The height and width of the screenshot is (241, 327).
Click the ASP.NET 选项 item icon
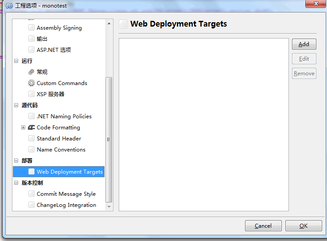[31, 50]
